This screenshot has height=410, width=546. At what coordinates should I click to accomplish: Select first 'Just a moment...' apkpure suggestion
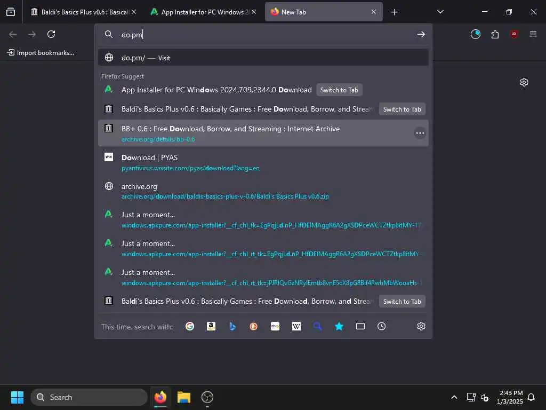pos(263,219)
